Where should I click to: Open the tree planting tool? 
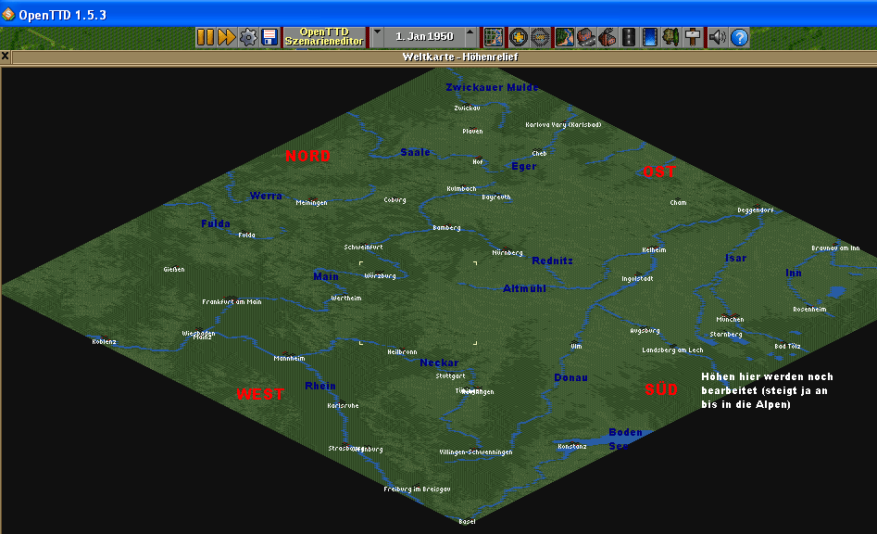(x=673, y=37)
